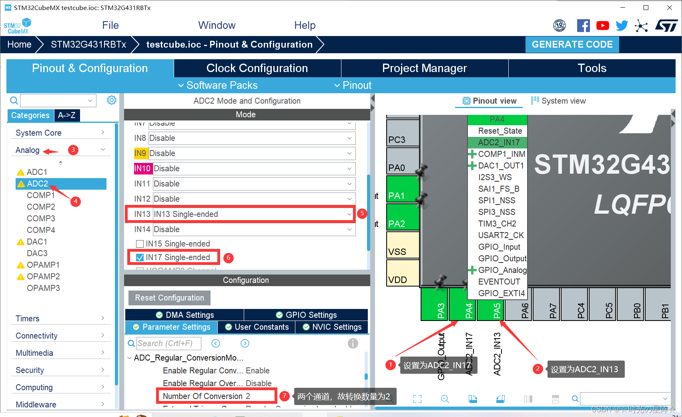Flip the chip view horizontally icon
This screenshot has height=417, width=682.
(528, 399)
